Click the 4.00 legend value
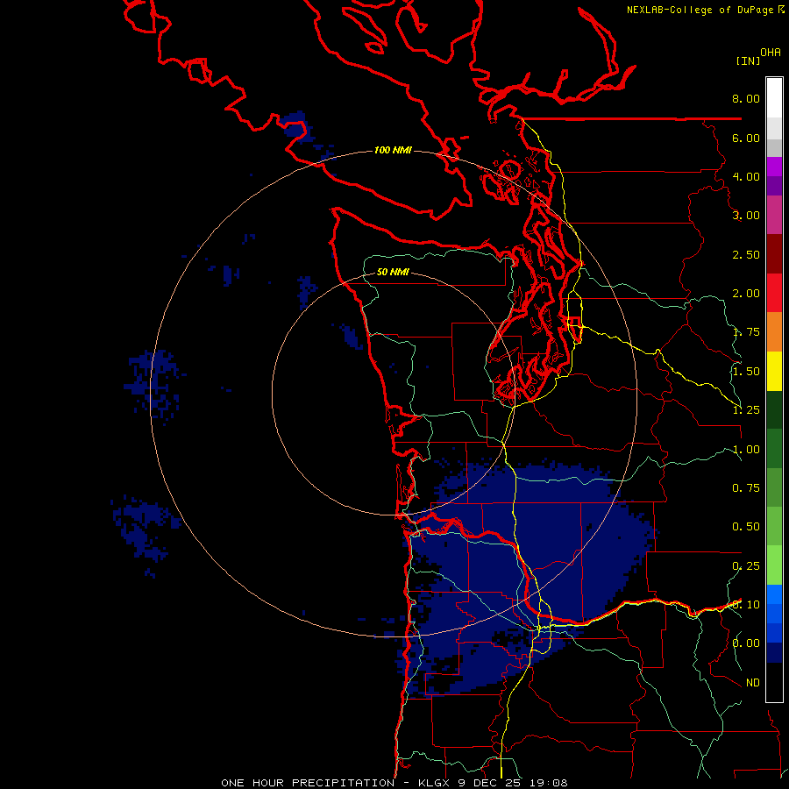The image size is (789, 789). pyautogui.click(x=746, y=176)
